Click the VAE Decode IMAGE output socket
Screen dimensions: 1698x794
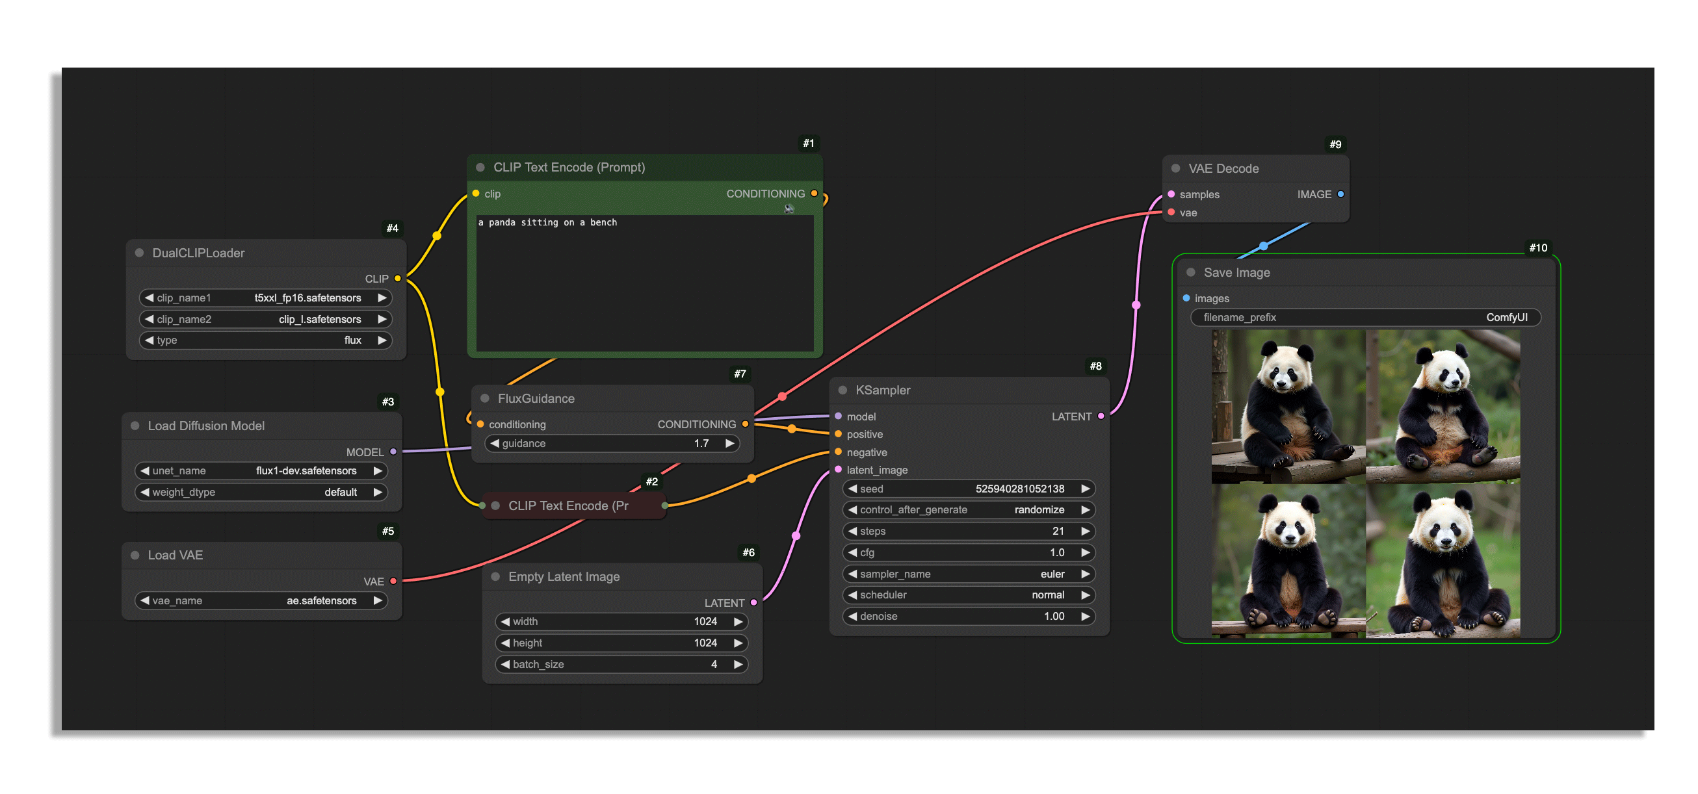tap(1340, 194)
